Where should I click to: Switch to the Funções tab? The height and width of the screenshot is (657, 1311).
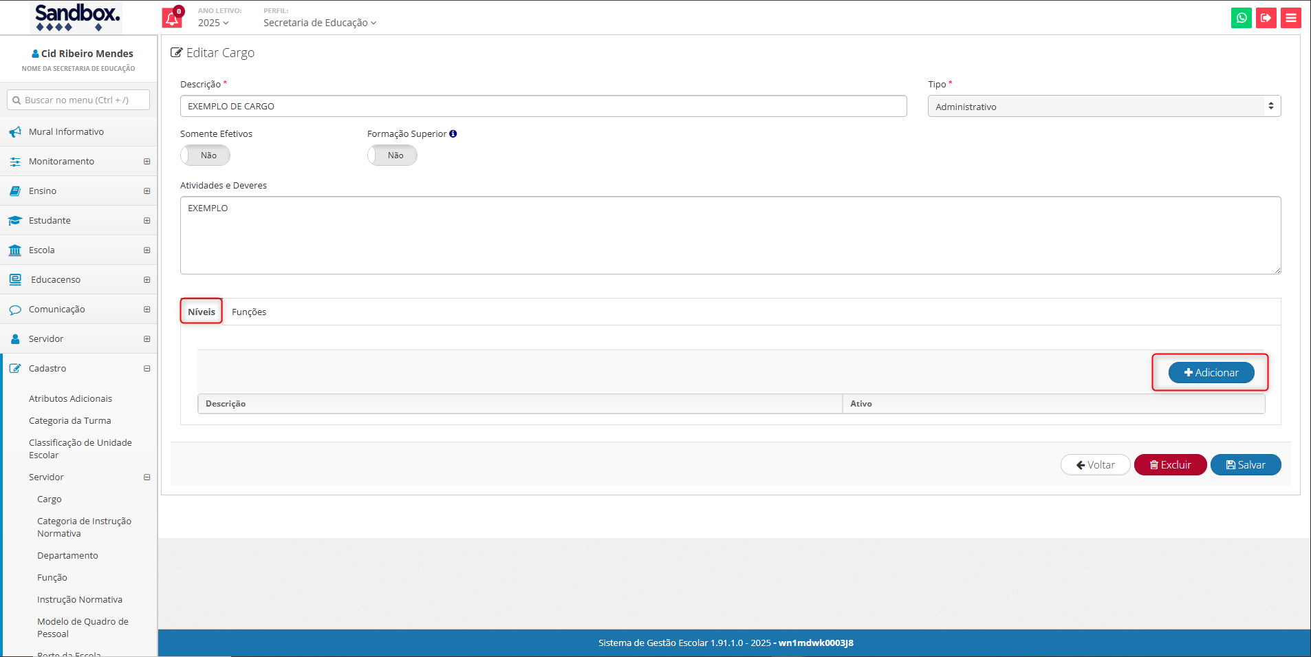pos(249,312)
